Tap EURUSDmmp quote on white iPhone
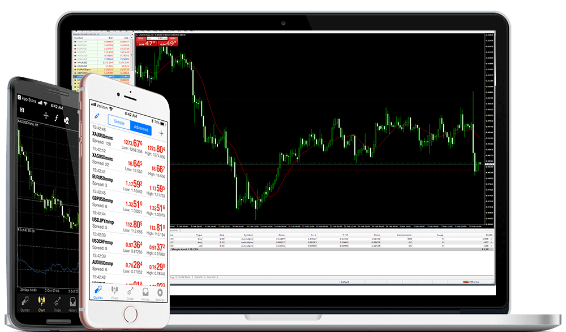Viewport: 566px width, 332px height. [128, 183]
